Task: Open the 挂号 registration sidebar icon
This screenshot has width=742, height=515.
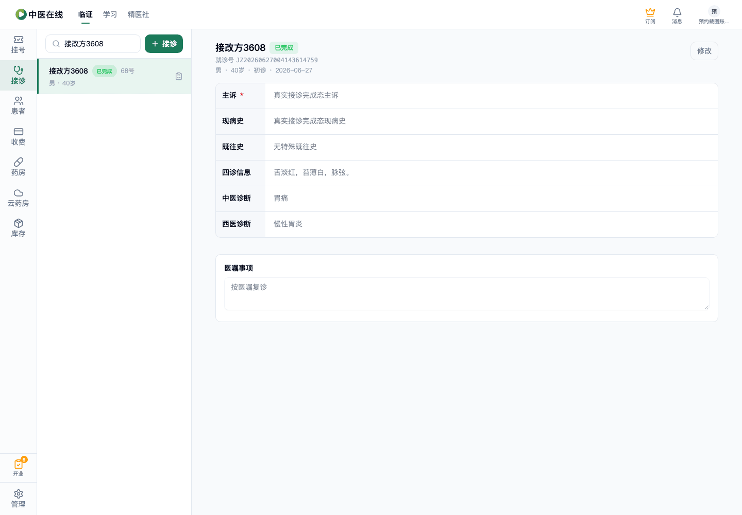Action: coord(19,40)
